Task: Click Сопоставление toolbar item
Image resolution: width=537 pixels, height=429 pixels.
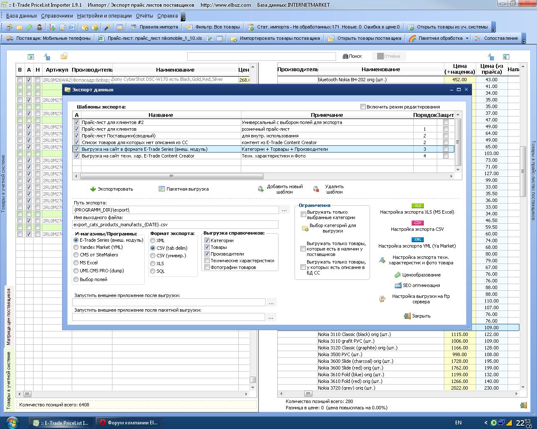Action: click(x=497, y=38)
